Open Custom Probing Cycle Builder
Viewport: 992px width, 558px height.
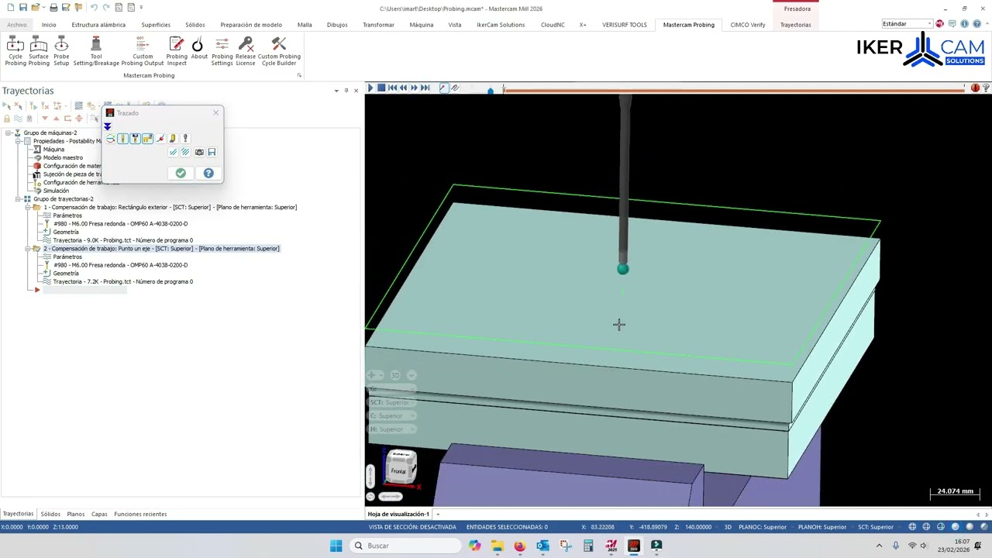coord(279,51)
